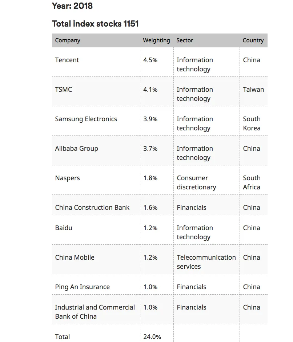Click the Tencent company name

point(67,60)
